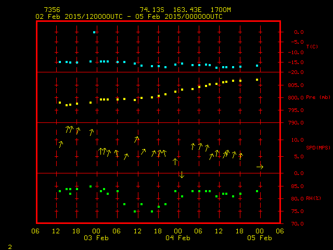Viewport: 333px width, 250px height.
Task: Click the 05 Feb date label
Action: [x=259, y=238]
